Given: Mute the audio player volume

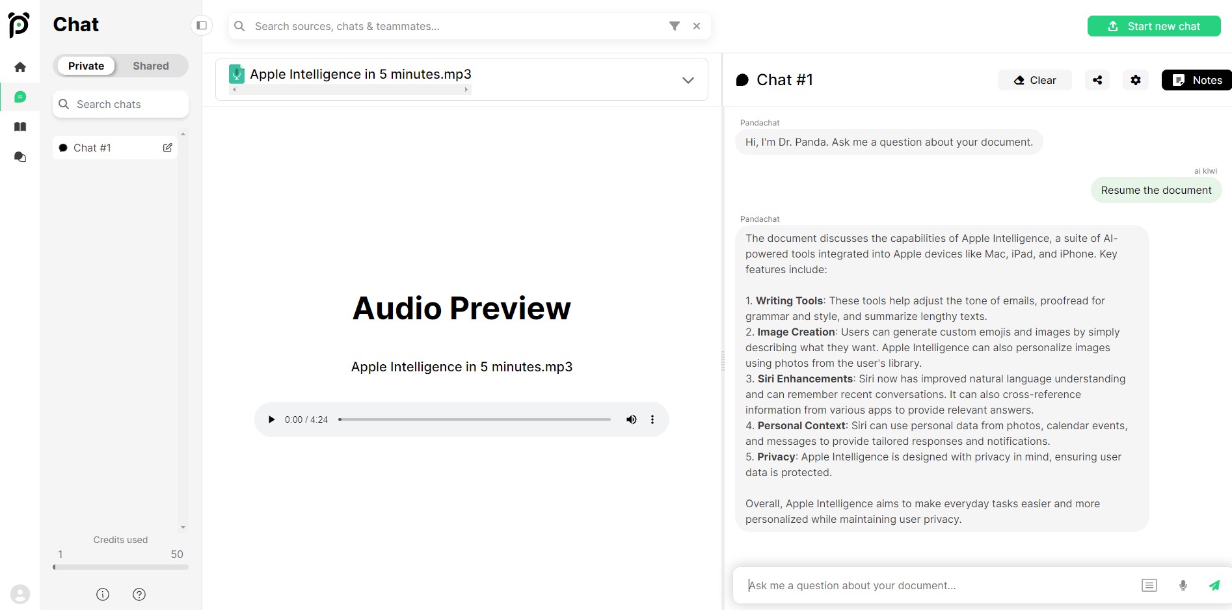Looking at the screenshot, I should click(631, 419).
